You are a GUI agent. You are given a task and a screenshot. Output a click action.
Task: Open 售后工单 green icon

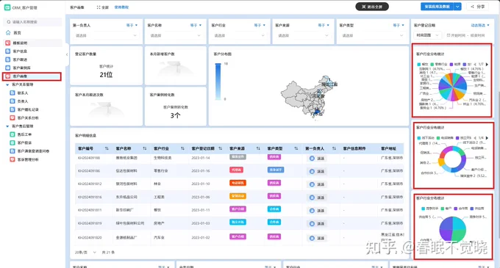[12, 134]
